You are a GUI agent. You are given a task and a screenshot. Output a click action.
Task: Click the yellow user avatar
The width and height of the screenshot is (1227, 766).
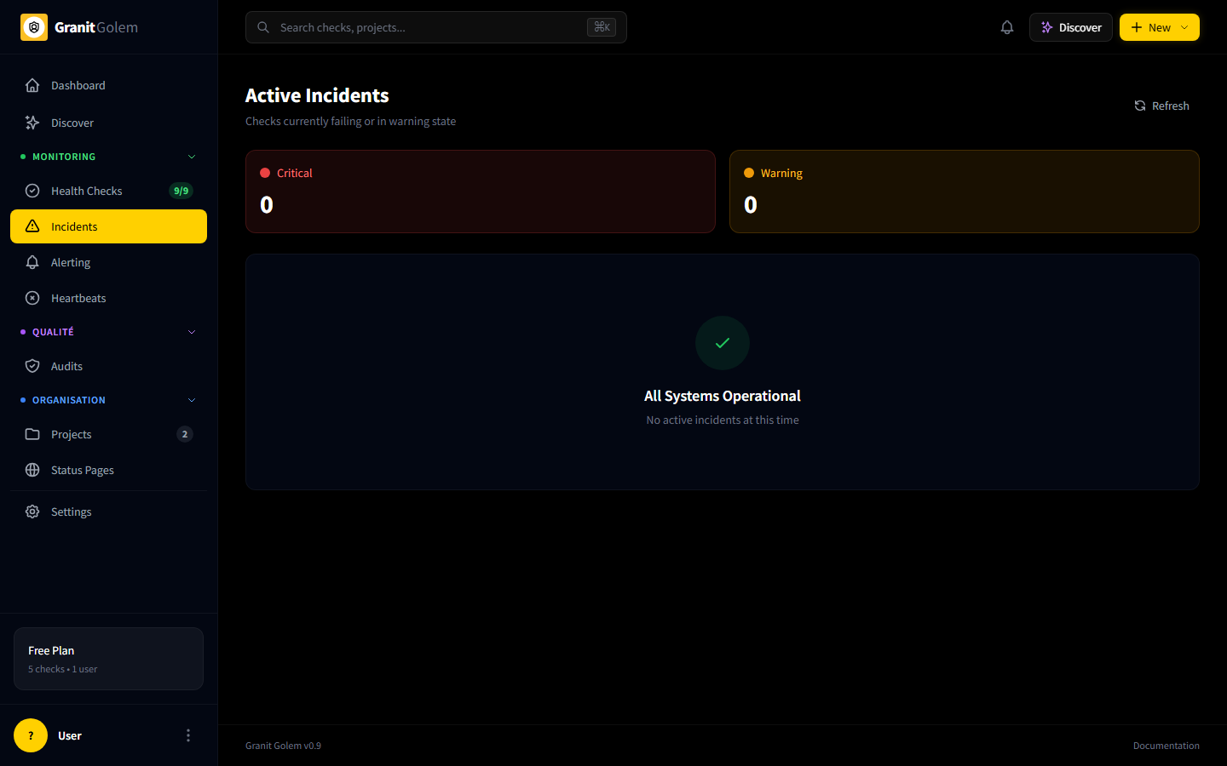click(x=31, y=735)
